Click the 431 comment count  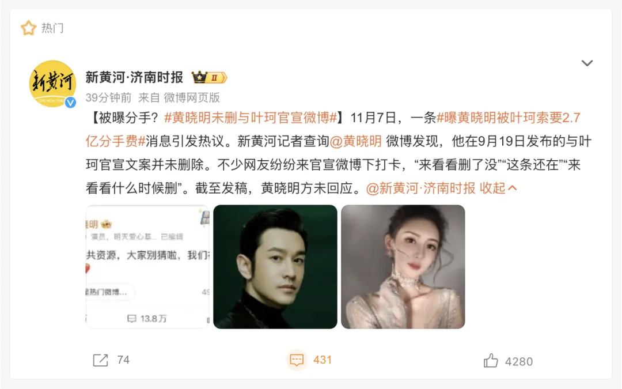point(323,360)
